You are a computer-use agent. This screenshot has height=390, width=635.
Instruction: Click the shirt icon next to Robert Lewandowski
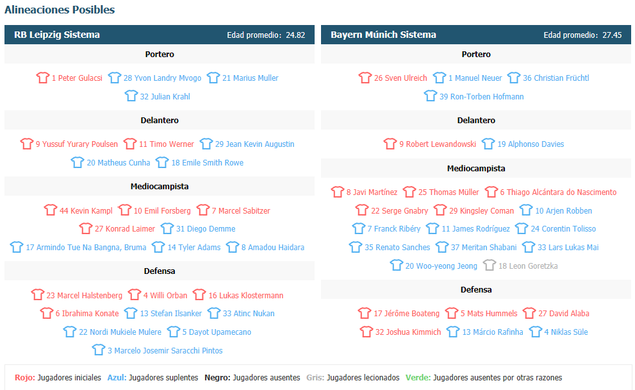pos(390,144)
